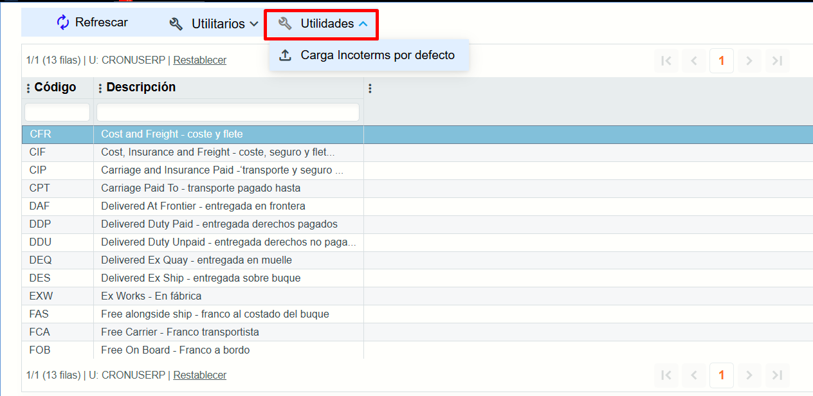Open the options menu of the unnamed empty column
This screenshot has height=396, width=813.
[x=370, y=88]
